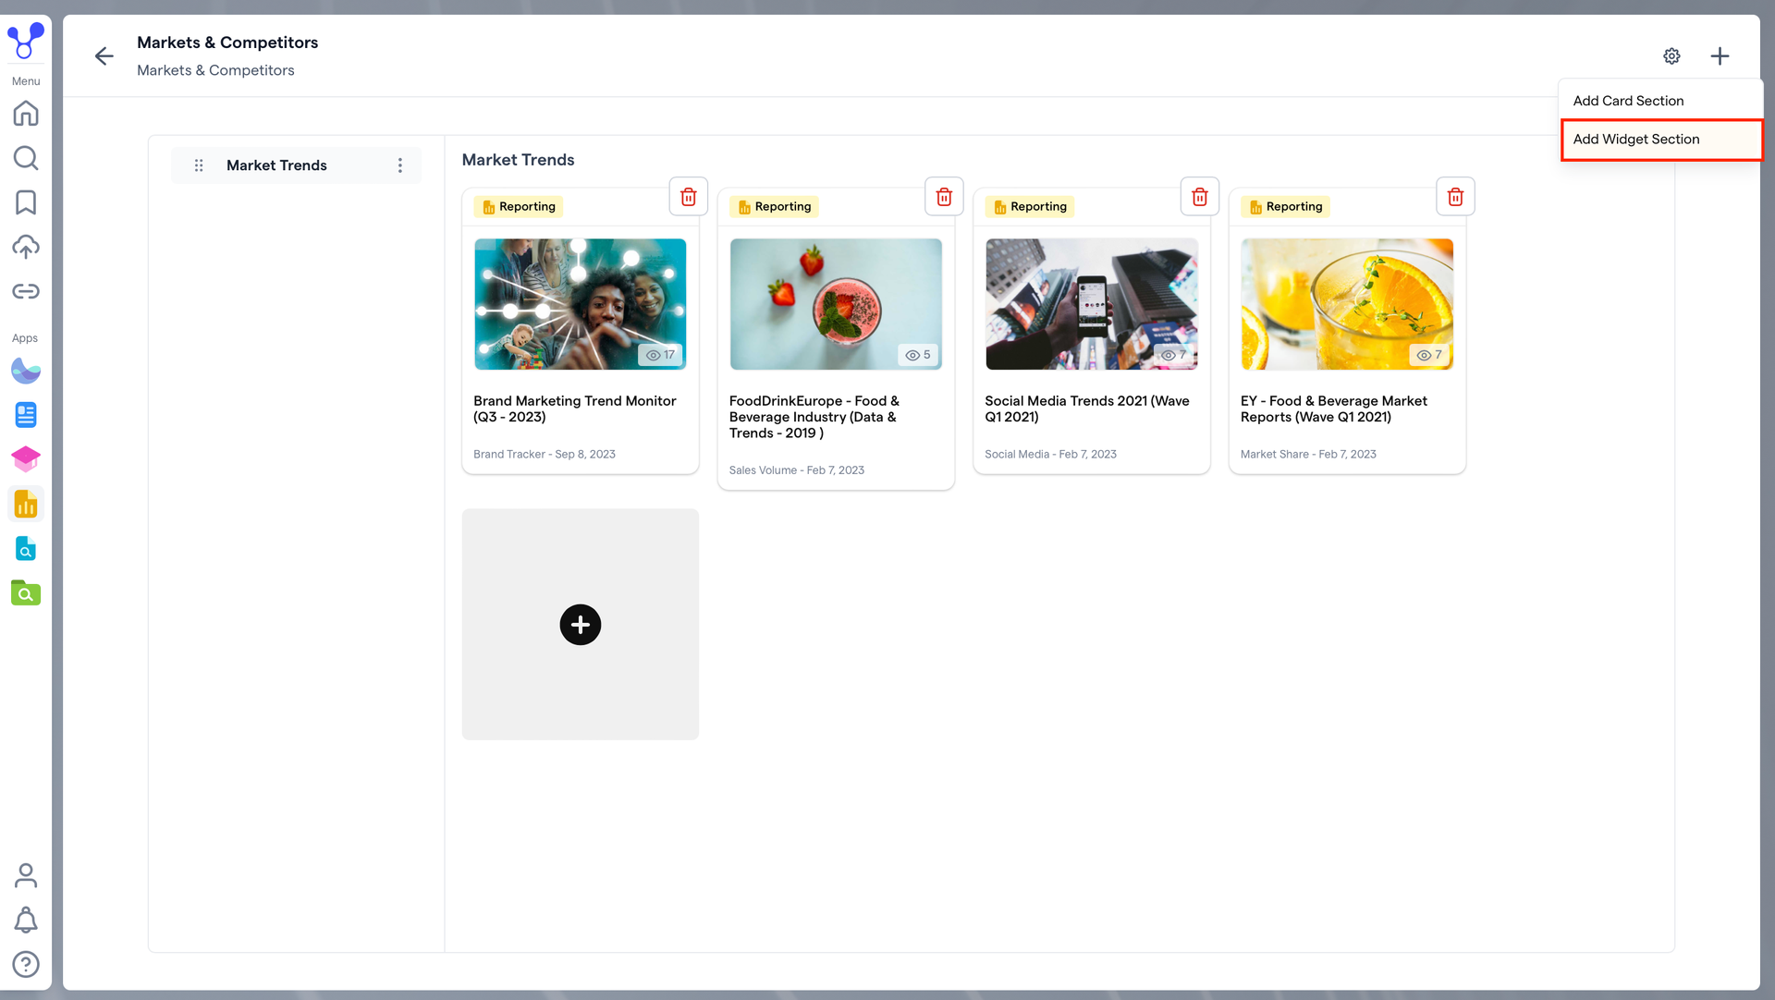
Task: Open FoodDrinkEurope strawberry smoothie thumbnail
Action: (836, 304)
